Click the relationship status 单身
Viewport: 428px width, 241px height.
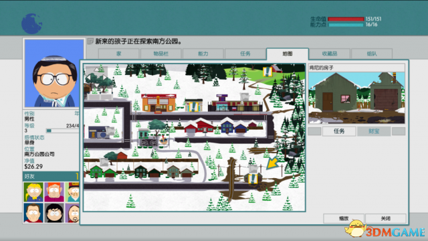pyautogui.click(x=29, y=143)
